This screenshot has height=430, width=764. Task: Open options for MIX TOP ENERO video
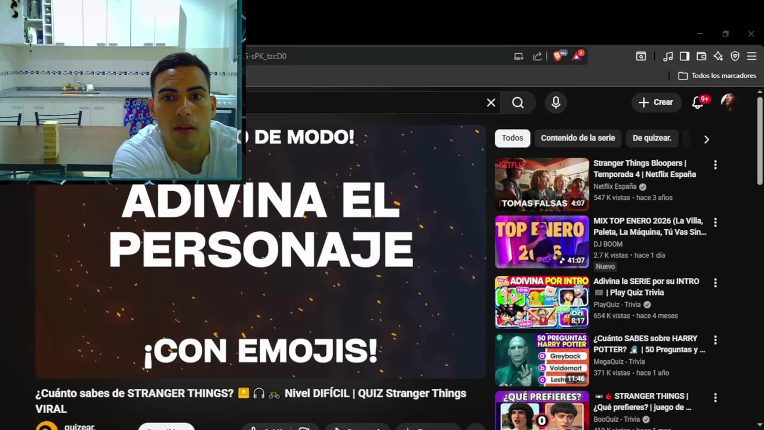tap(715, 222)
